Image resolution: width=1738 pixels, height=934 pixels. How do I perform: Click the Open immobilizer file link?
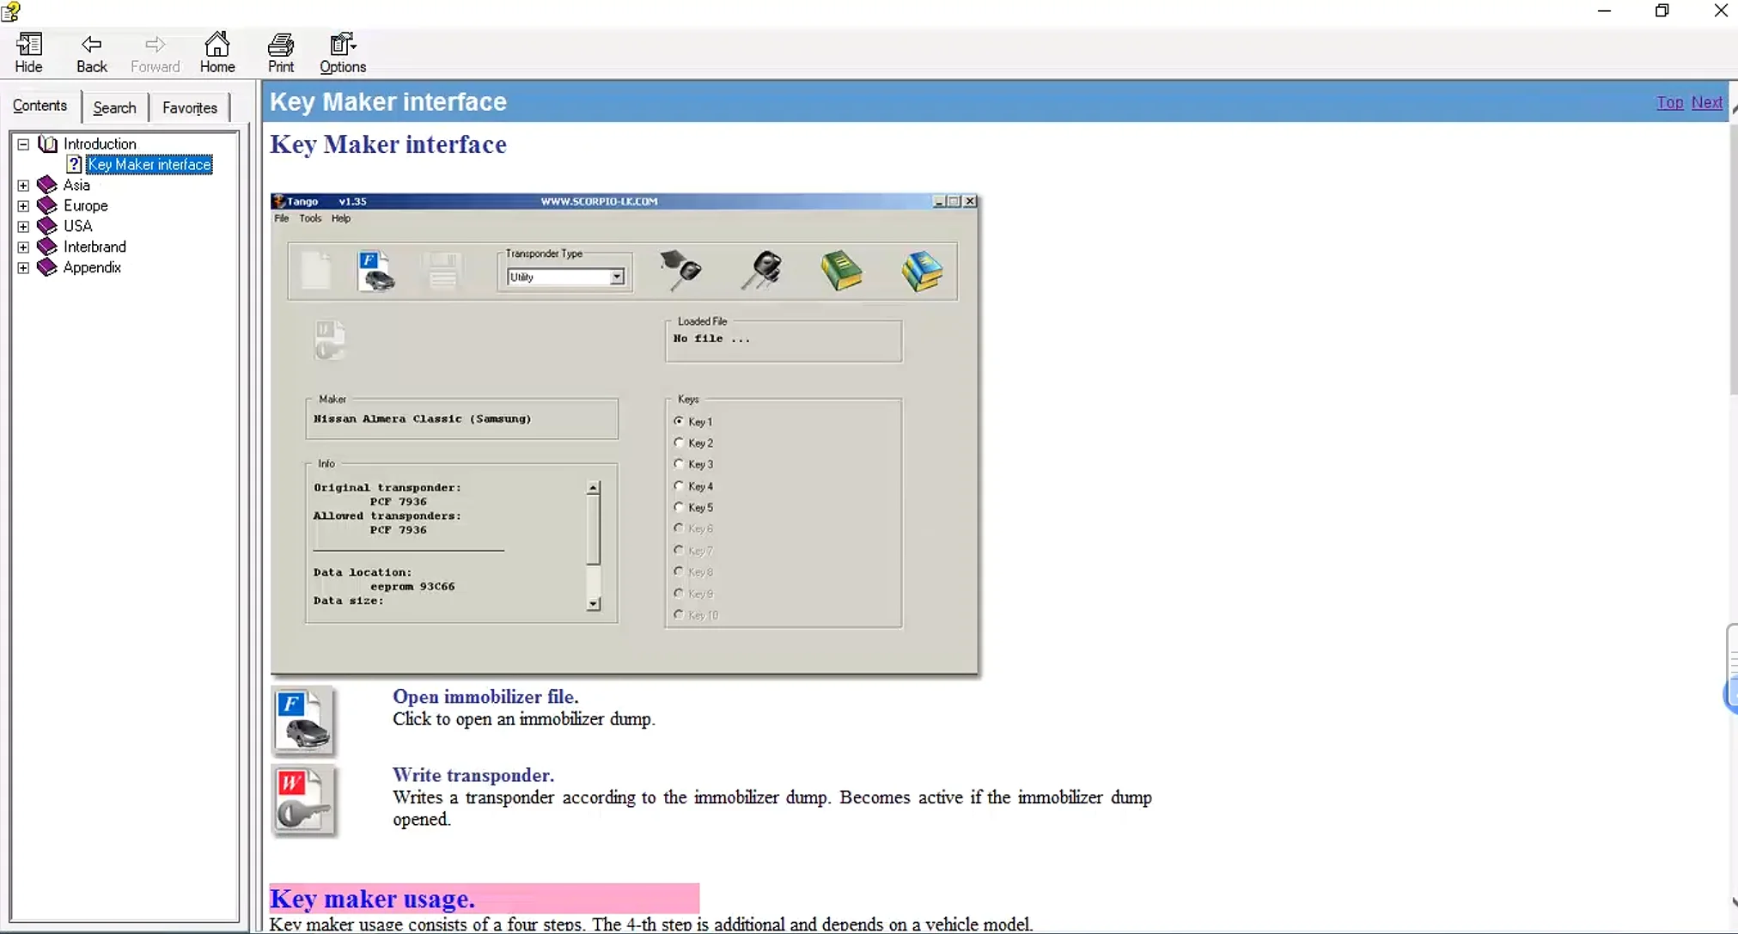484,696
